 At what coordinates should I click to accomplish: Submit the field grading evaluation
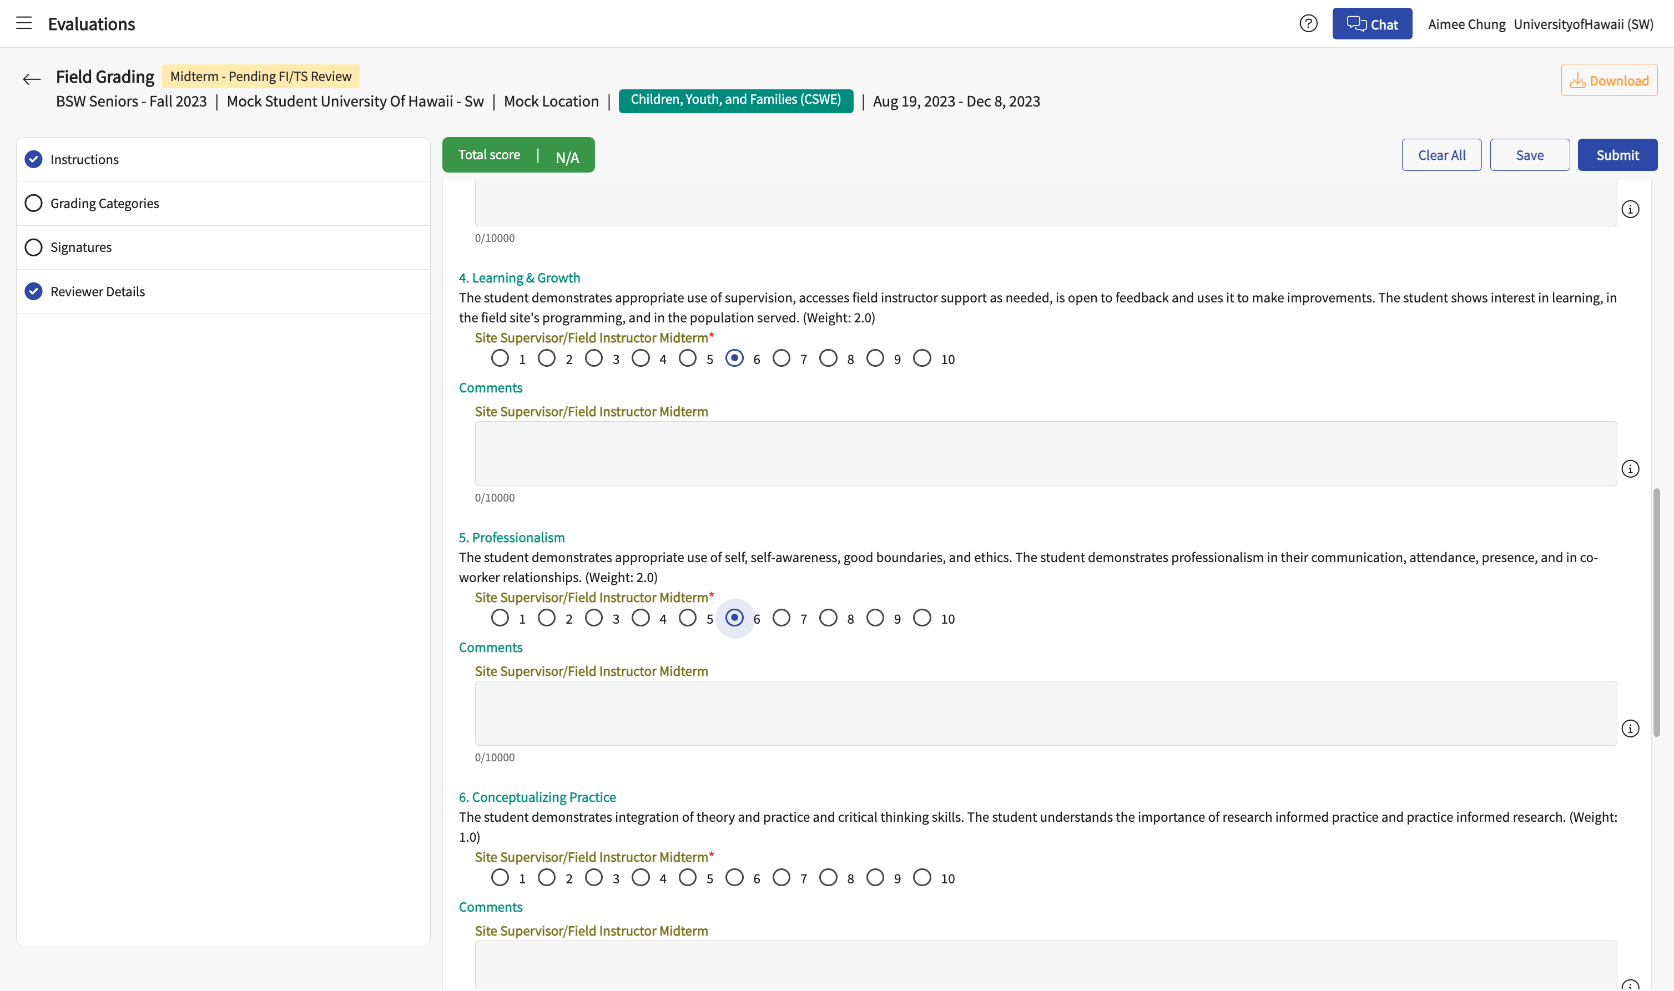tap(1617, 155)
